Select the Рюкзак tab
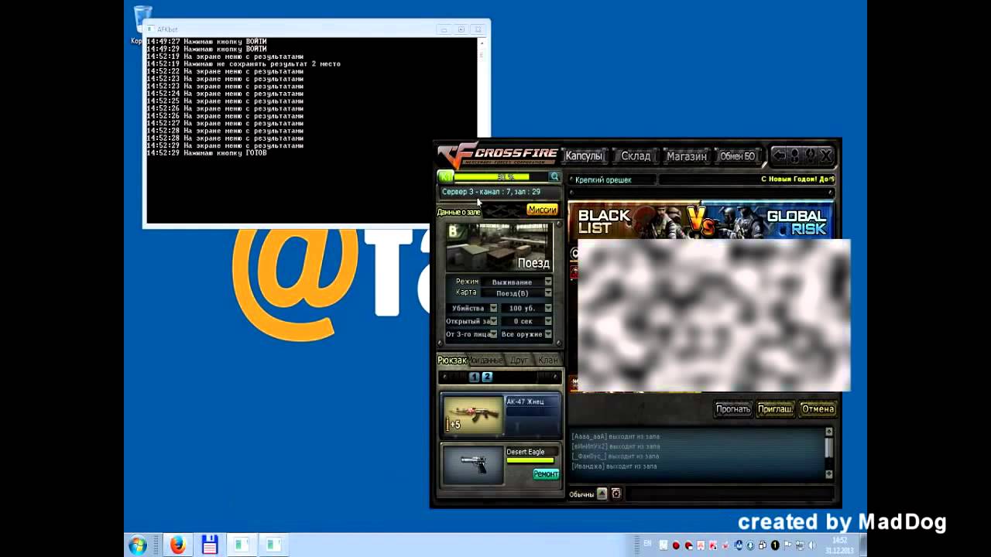The height and width of the screenshot is (557, 991). 452,361
